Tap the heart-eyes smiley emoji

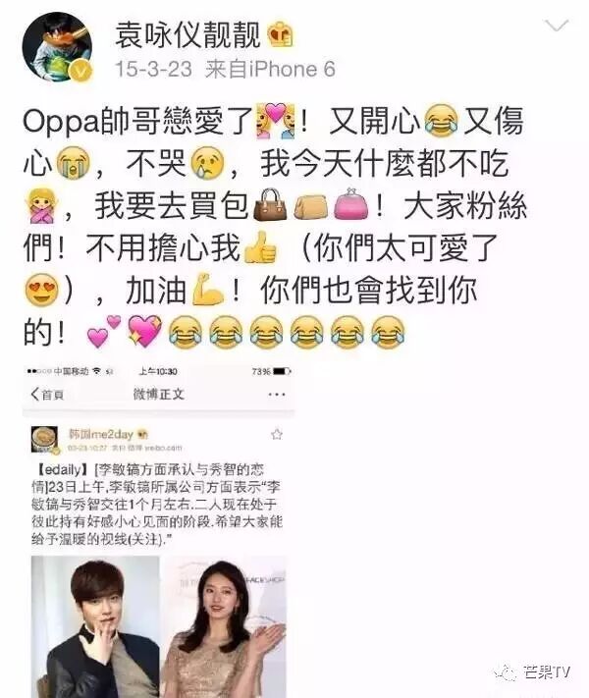pyautogui.click(x=41, y=290)
